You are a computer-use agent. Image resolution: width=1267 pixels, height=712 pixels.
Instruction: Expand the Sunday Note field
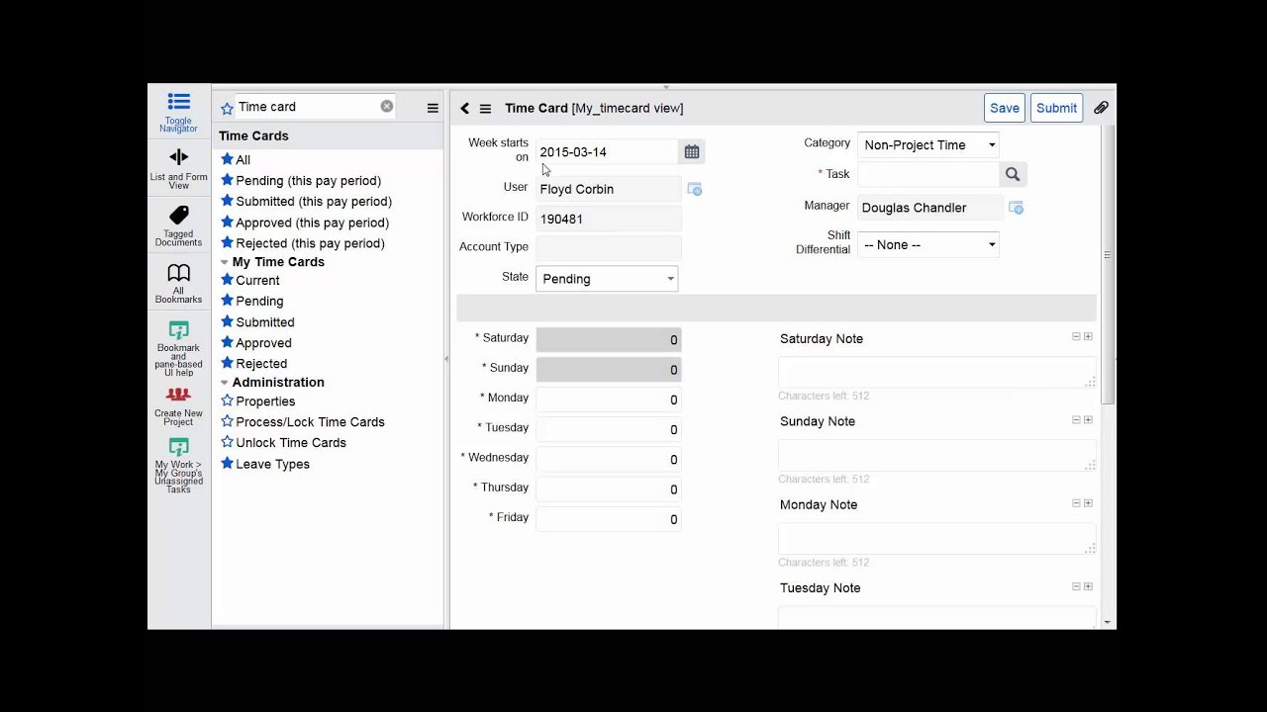click(1088, 419)
